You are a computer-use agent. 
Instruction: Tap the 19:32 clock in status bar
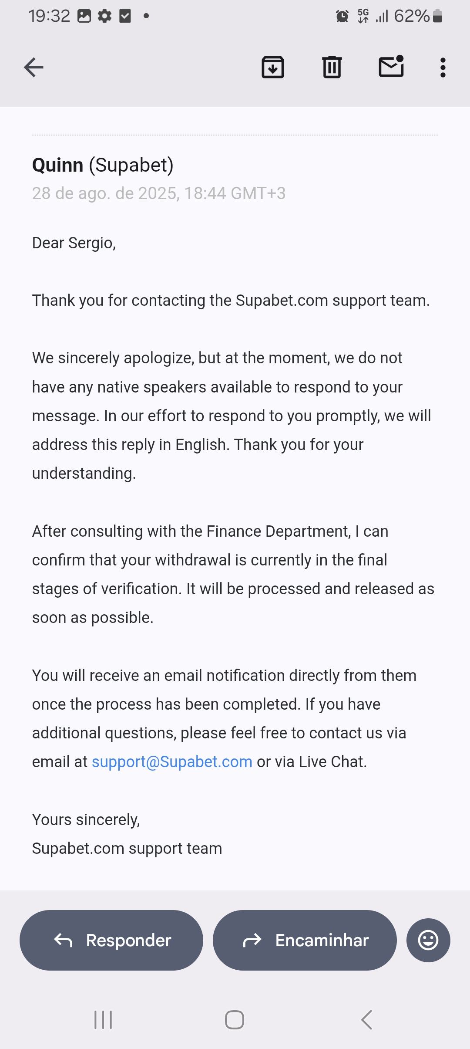49,17
